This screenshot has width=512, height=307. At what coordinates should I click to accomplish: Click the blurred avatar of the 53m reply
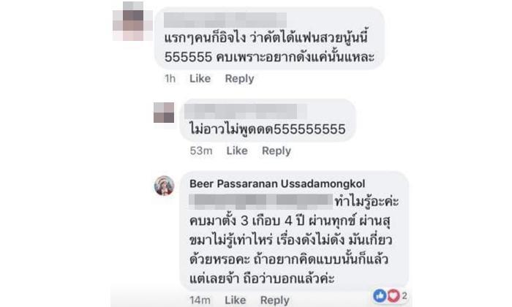click(164, 113)
